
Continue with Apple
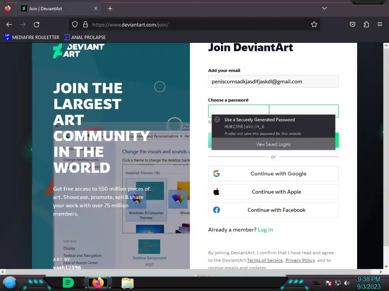274,192
